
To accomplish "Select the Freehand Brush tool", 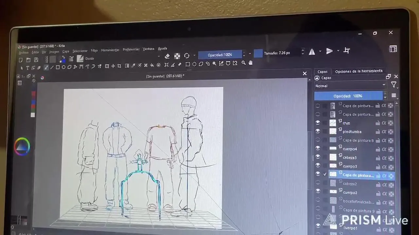I will pyautogui.click(x=46, y=68).
